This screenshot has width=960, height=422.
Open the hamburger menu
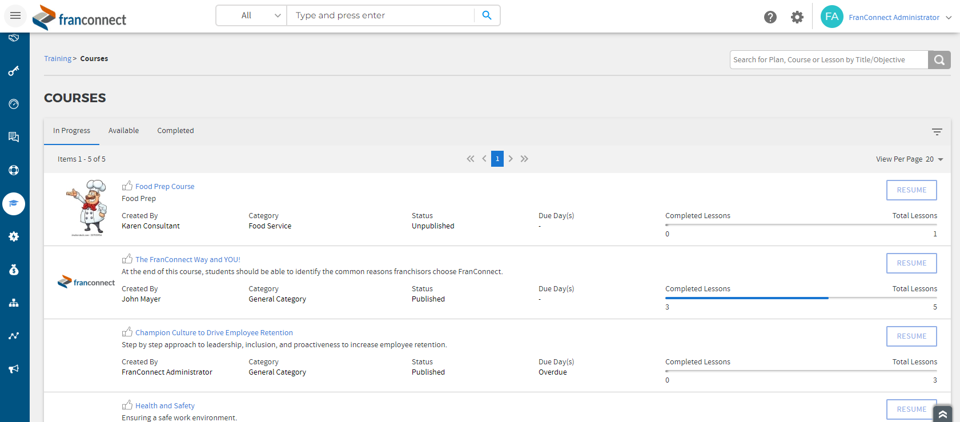click(15, 15)
